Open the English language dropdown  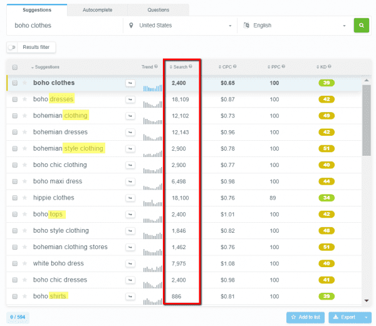(x=295, y=26)
